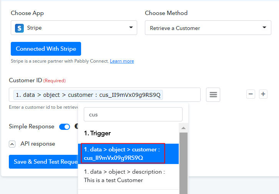This screenshot has height=194, width=279.
Task: Click the minus icon to remove field
Action: (251, 94)
